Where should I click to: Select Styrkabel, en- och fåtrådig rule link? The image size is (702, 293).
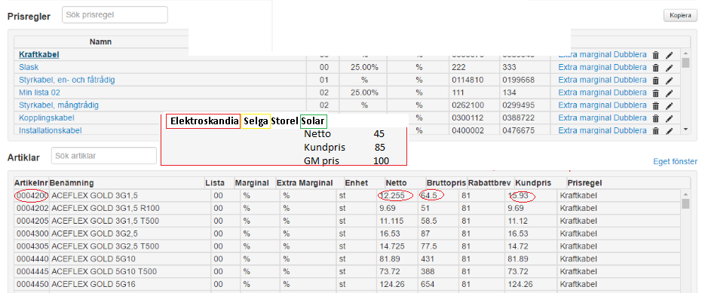[x=66, y=80]
